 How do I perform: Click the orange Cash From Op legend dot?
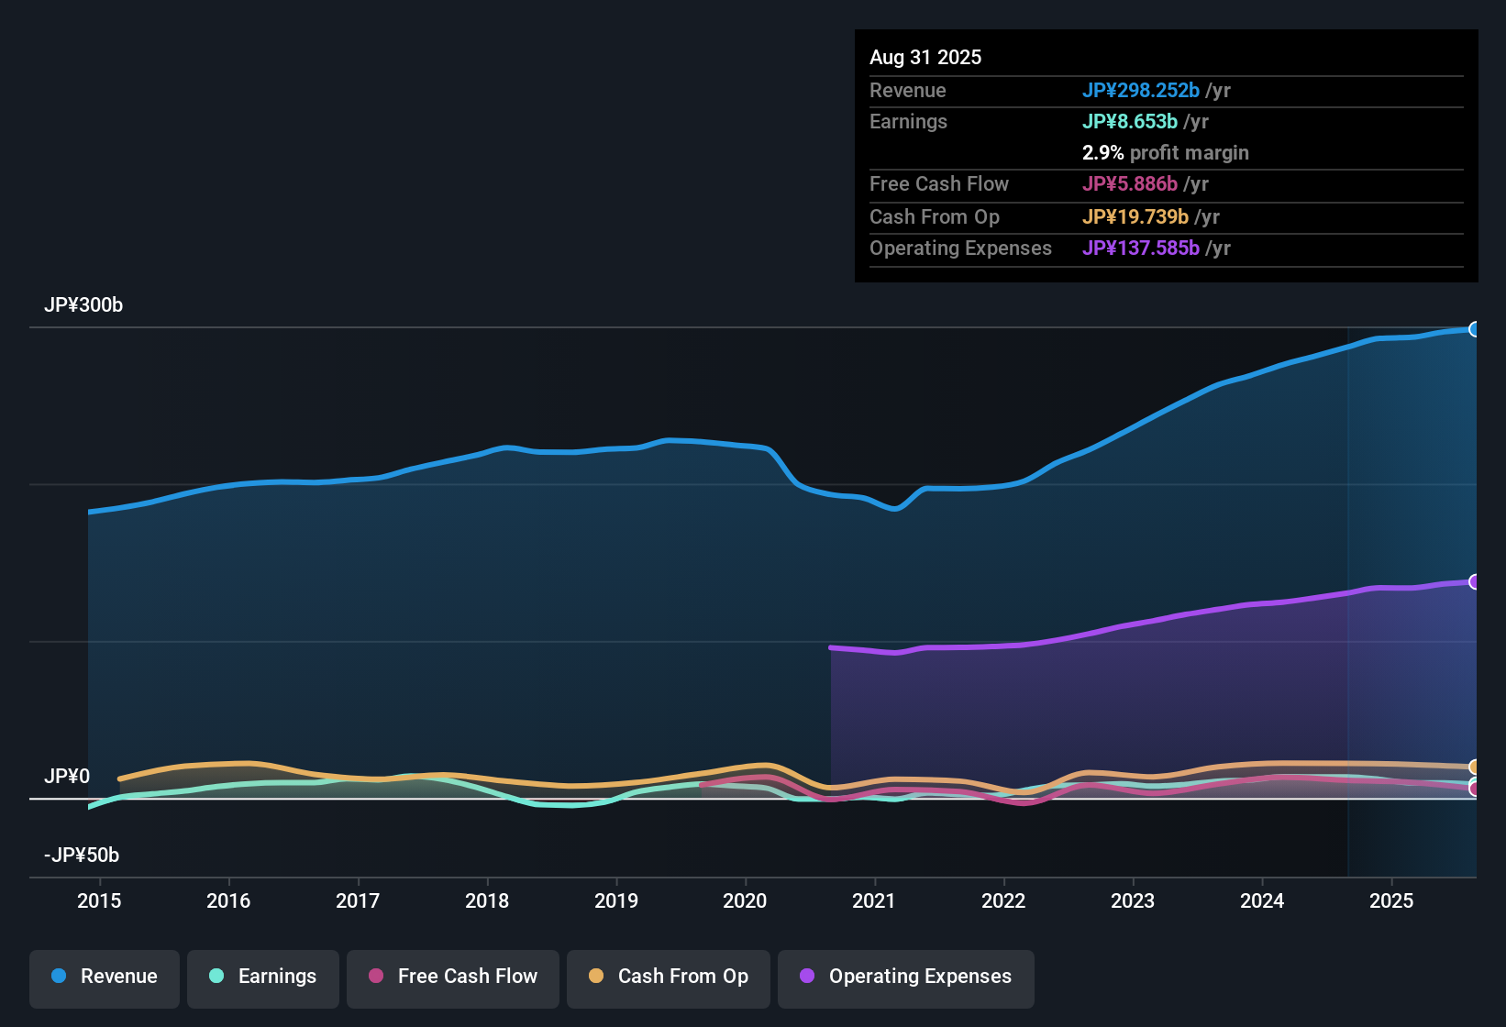pos(596,977)
